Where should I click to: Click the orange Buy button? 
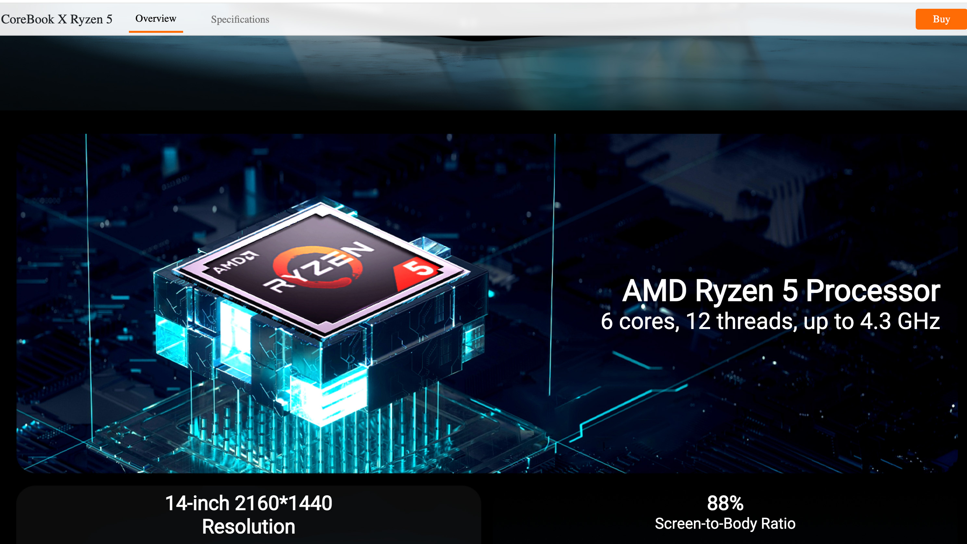pyautogui.click(x=941, y=19)
